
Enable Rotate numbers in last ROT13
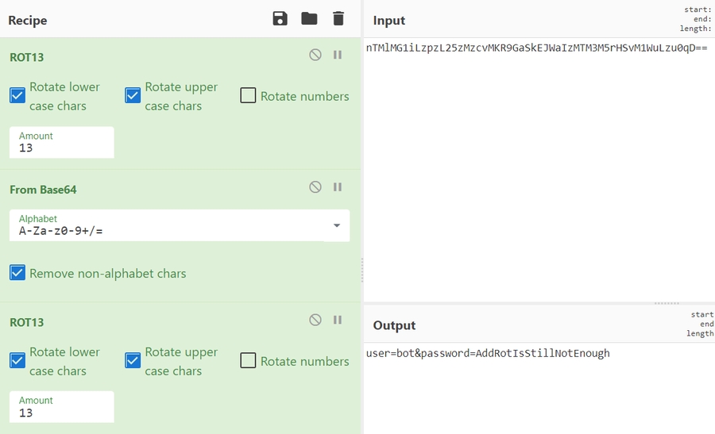tap(248, 361)
